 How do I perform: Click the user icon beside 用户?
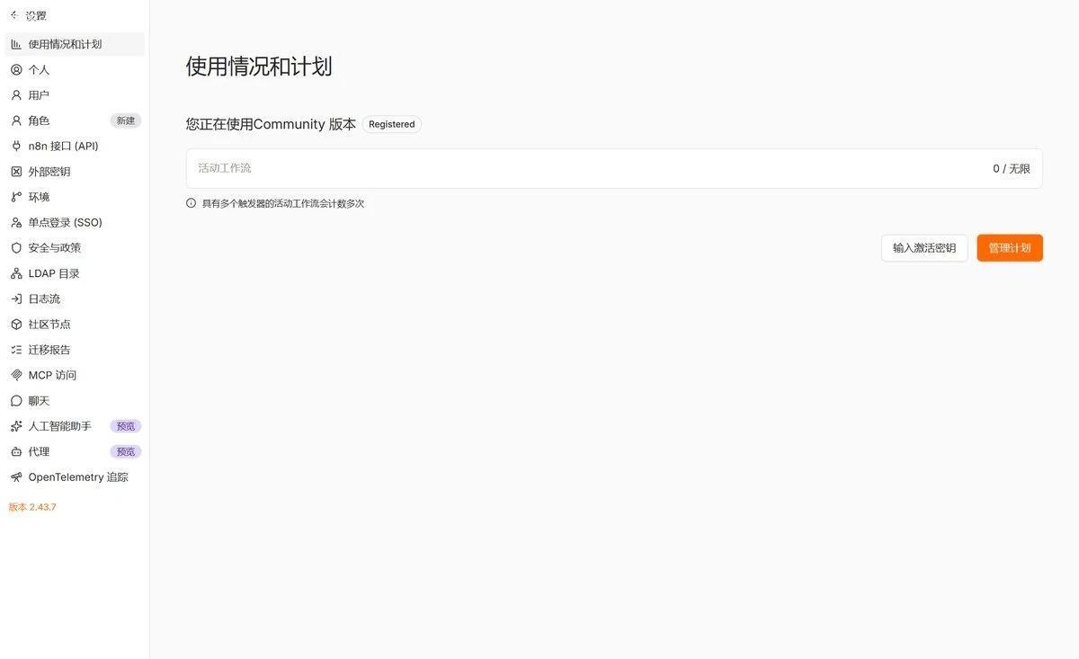(x=16, y=94)
